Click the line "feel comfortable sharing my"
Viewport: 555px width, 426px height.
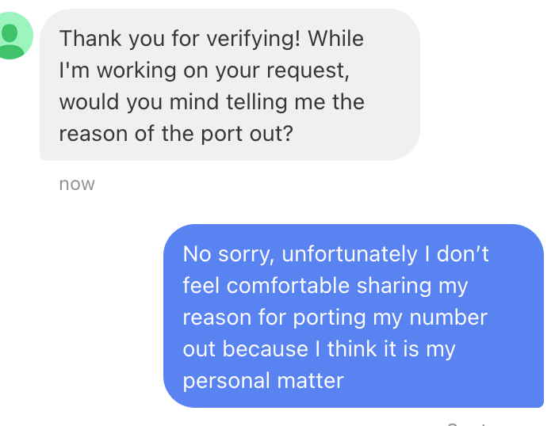[x=325, y=286]
